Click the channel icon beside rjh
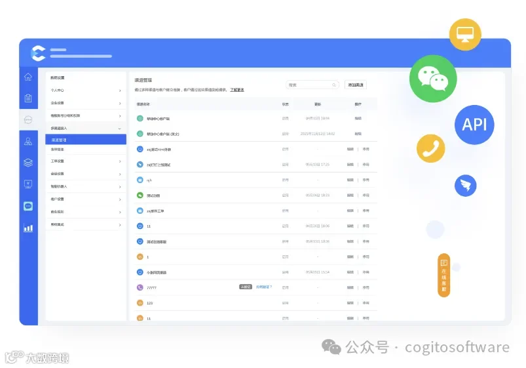This screenshot has width=526, height=368. (140, 180)
